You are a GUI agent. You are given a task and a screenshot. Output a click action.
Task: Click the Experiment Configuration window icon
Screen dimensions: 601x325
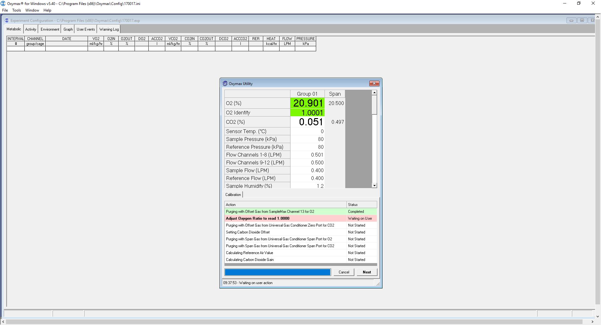pyautogui.click(x=7, y=21)
